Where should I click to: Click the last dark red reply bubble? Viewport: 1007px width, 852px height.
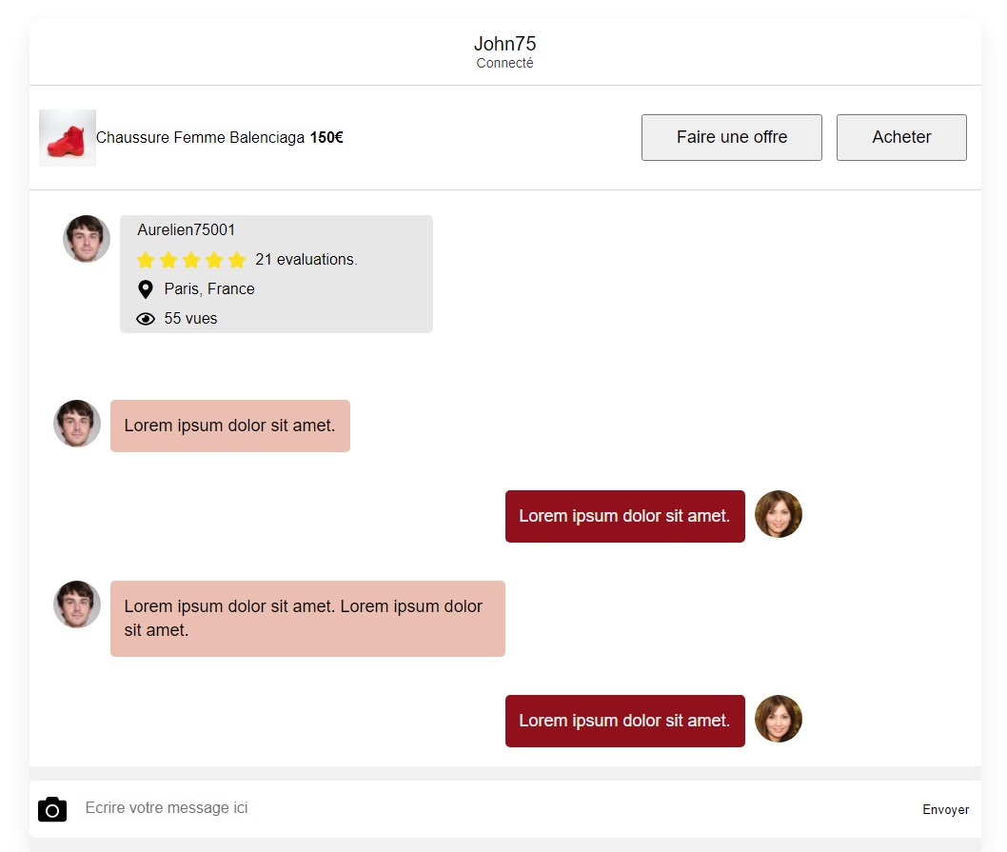[x=624, y=721]
